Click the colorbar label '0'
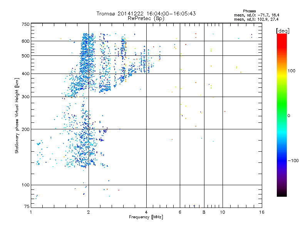The height and width of the screenshot is (231, 308). (x=289, y=115)
